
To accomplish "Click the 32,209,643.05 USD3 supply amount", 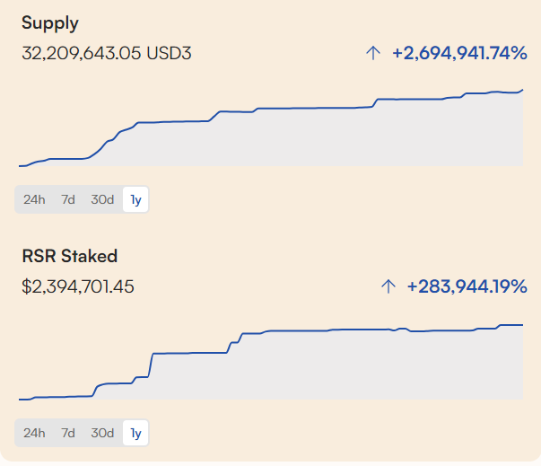I will 107,53.
